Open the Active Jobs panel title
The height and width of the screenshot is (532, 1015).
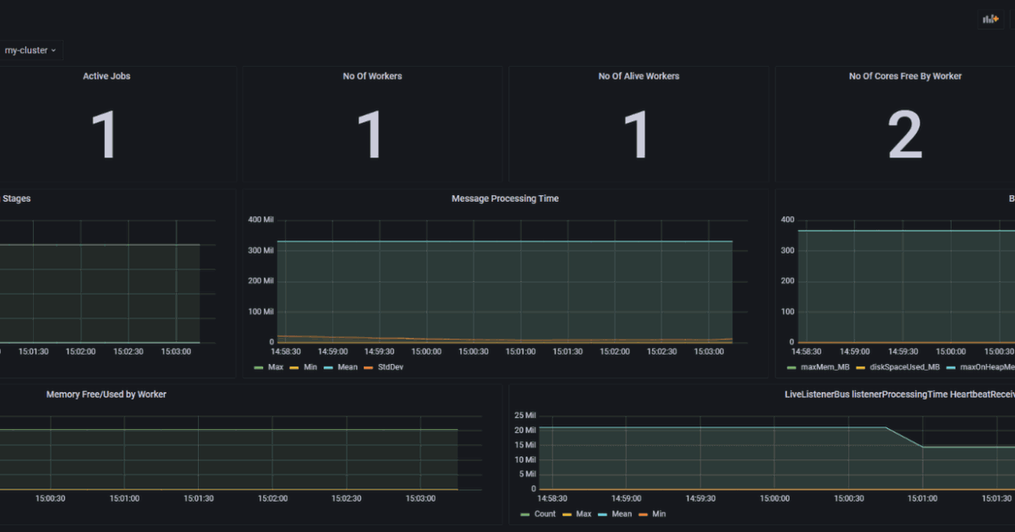point(107,76)
